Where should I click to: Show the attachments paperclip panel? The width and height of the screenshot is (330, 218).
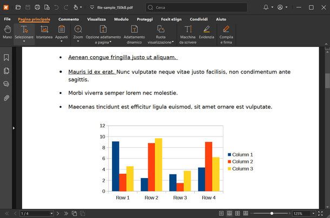(x=6, y=98)
